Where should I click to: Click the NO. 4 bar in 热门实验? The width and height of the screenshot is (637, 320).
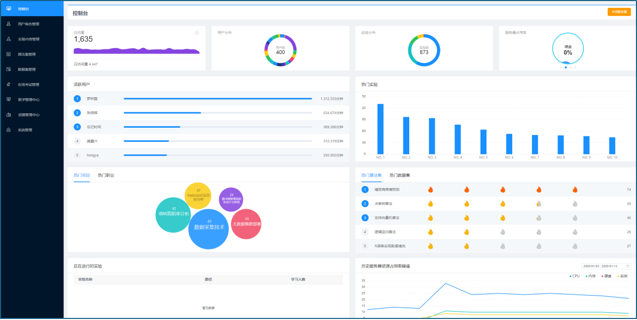pyautogui.click(x=458, y=139)
